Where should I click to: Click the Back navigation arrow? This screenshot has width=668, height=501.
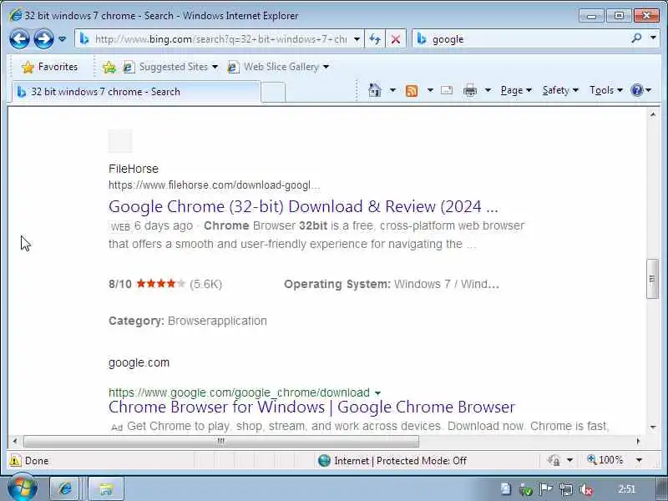[x=19, y=38]
